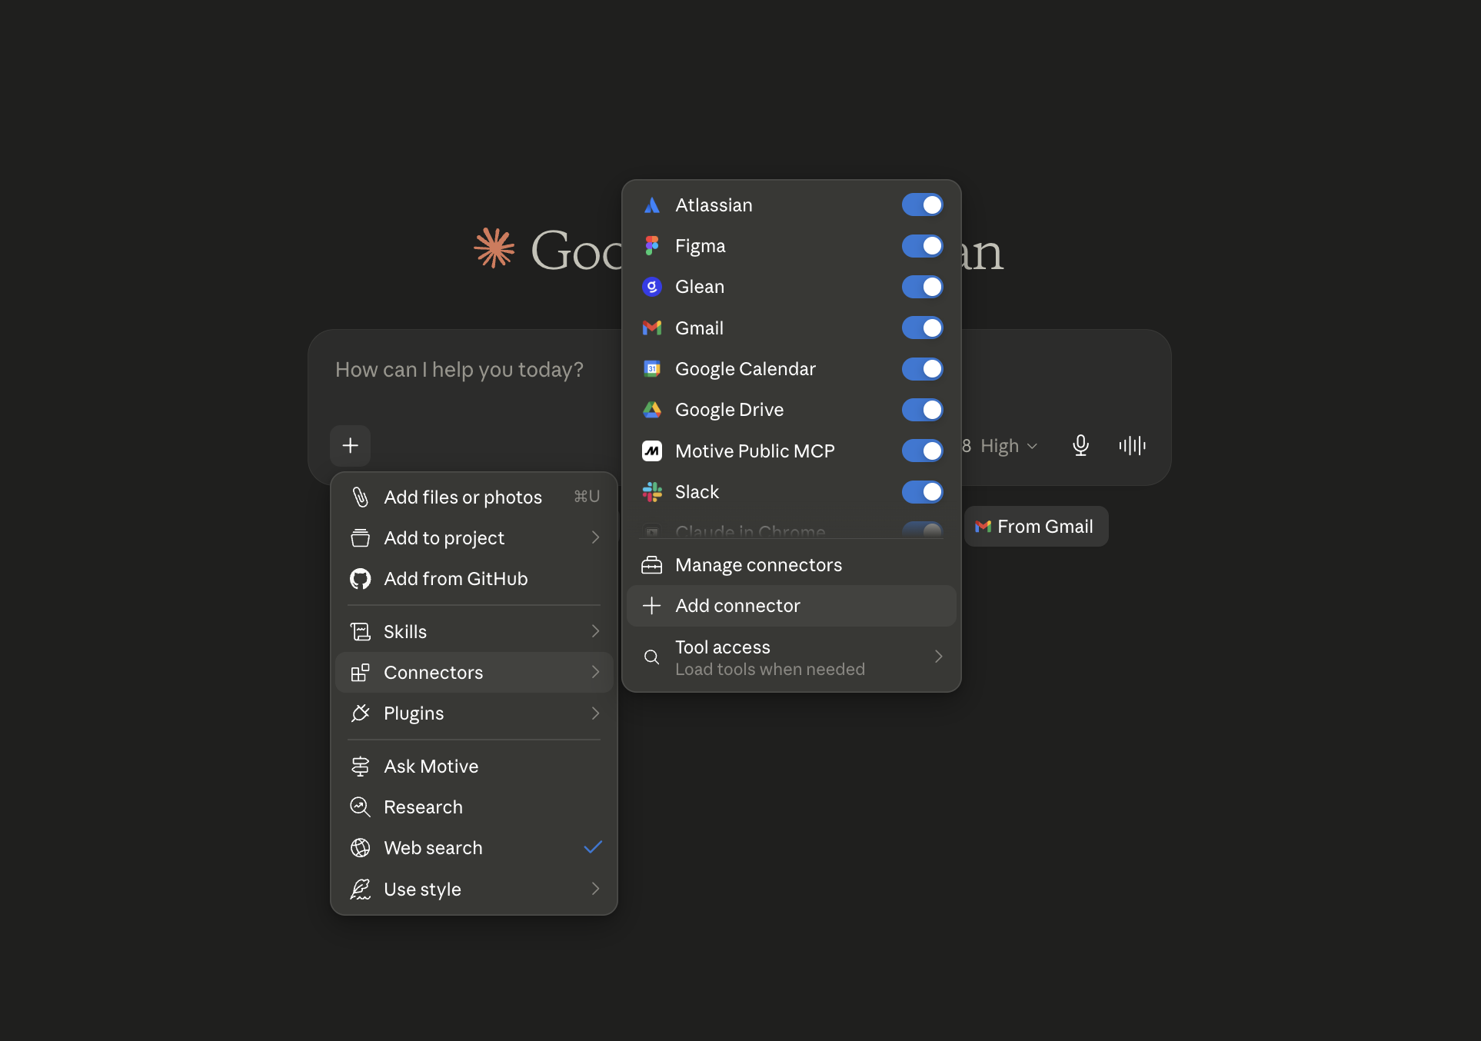Open Manage connectors
Viewport: 1481px width, 1041px height.
tap(792, 565)
